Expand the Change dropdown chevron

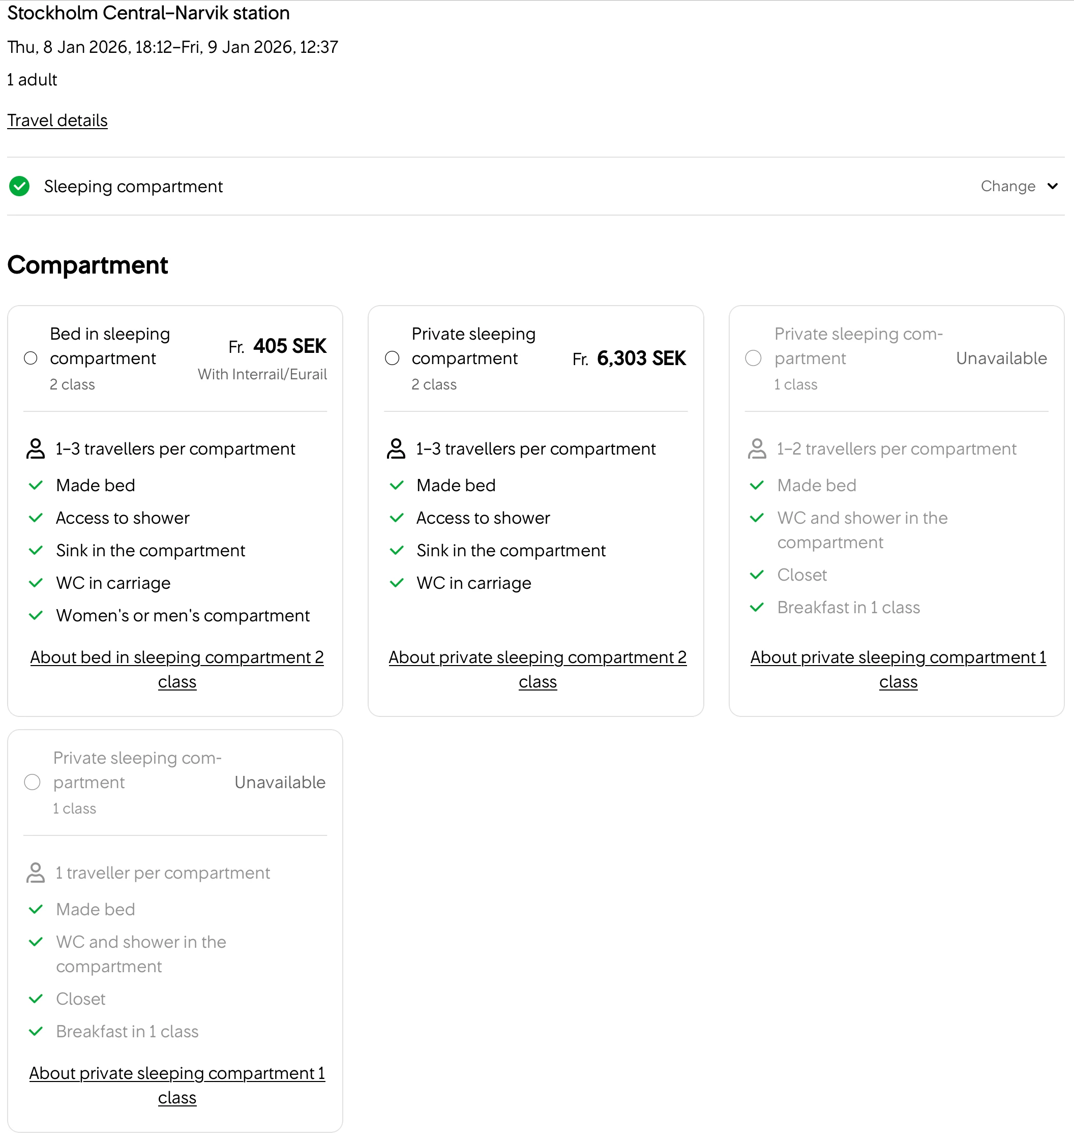[x=1052, y=187]
